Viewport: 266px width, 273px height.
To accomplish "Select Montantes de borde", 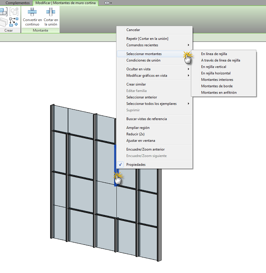I will pyautogui.click(x=224, y=86).
